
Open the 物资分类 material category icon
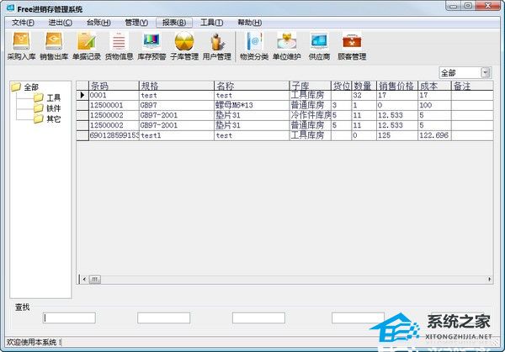tap(254, 46)
